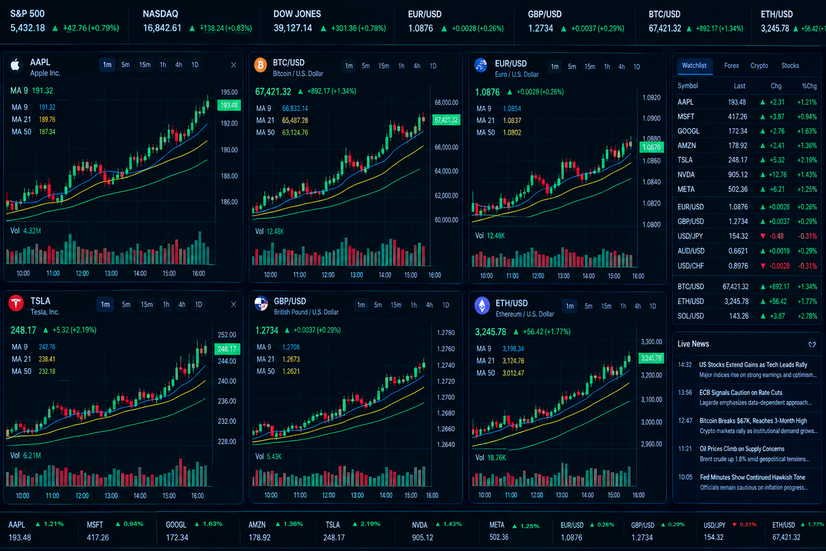
Task: Click the MA 21 1.2673 legend in GBP/USD chart
Action: click(278, 359)
